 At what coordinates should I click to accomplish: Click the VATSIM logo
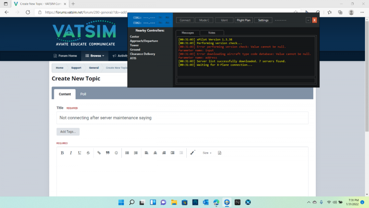tap(84, 33)
